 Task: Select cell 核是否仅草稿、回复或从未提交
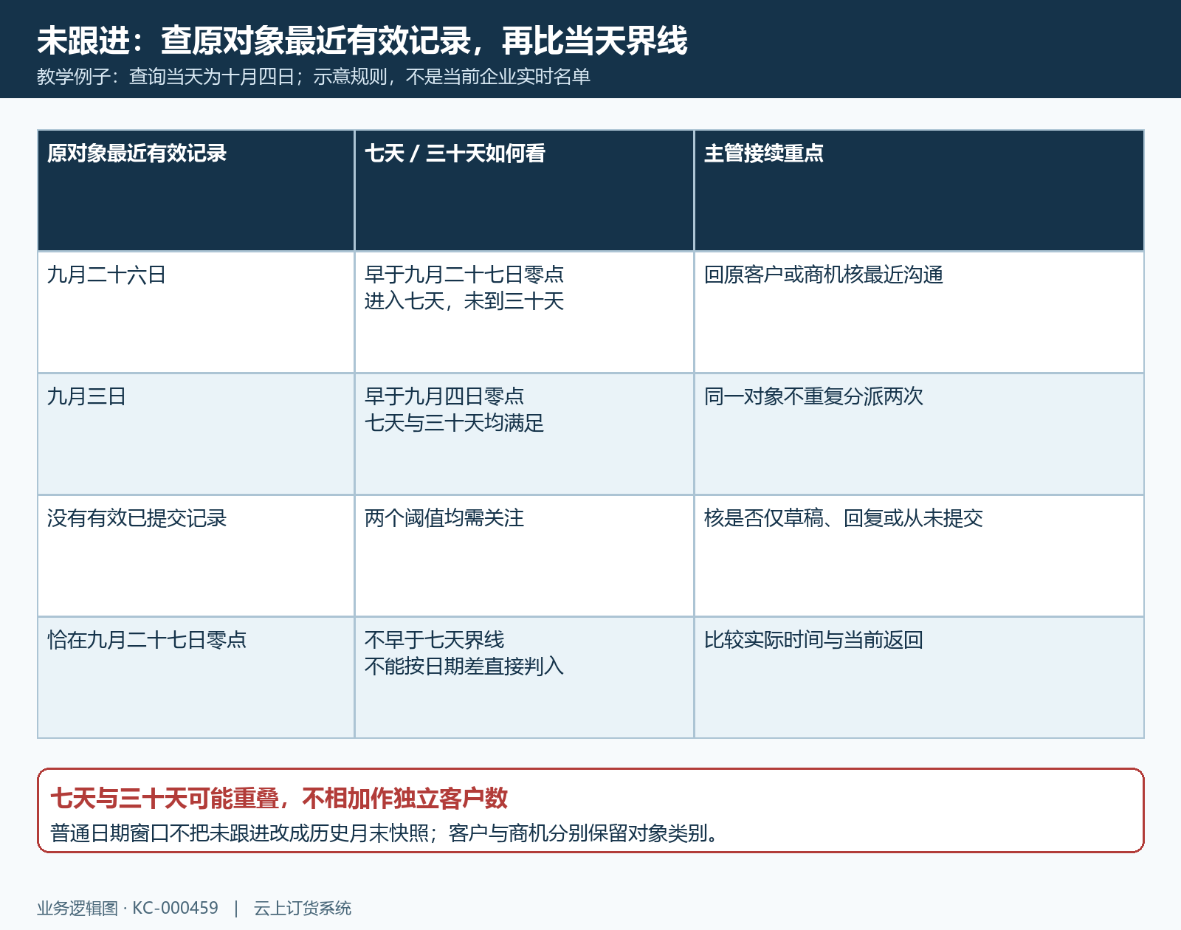[919, 556]
